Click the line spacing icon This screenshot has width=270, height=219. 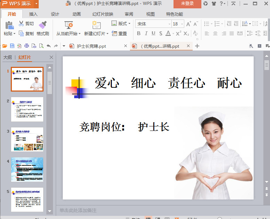coord(250,33)
